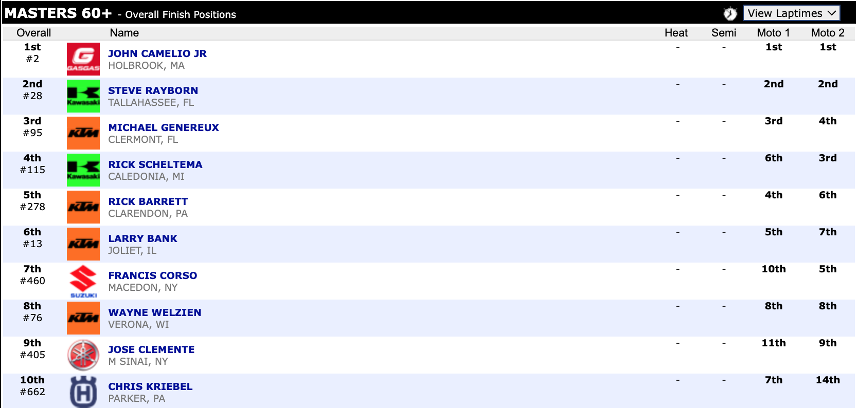Open RICK BARRETT rider page

tap(148, 201)
